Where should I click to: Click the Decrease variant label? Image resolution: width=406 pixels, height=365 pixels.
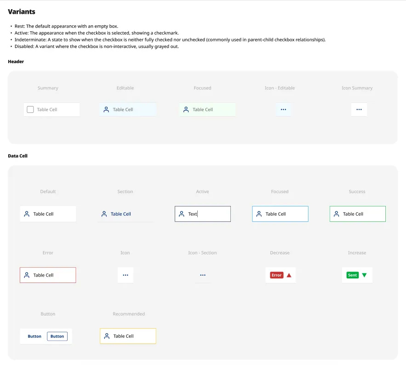click(280, 253)
